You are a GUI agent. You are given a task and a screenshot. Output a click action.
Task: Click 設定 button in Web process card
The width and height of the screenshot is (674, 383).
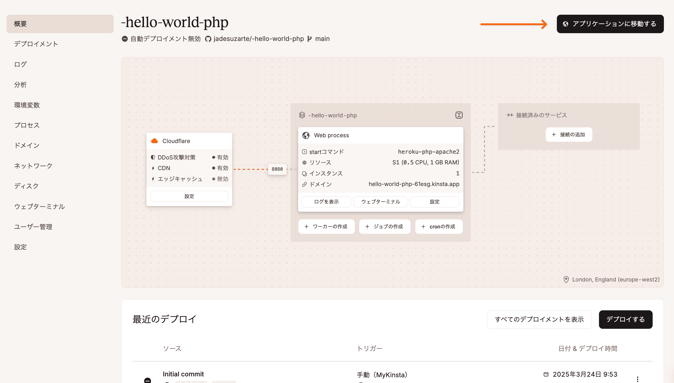435,202
